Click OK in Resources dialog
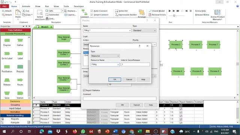Viewport: 240px width, 135px height. coord(115,79)
